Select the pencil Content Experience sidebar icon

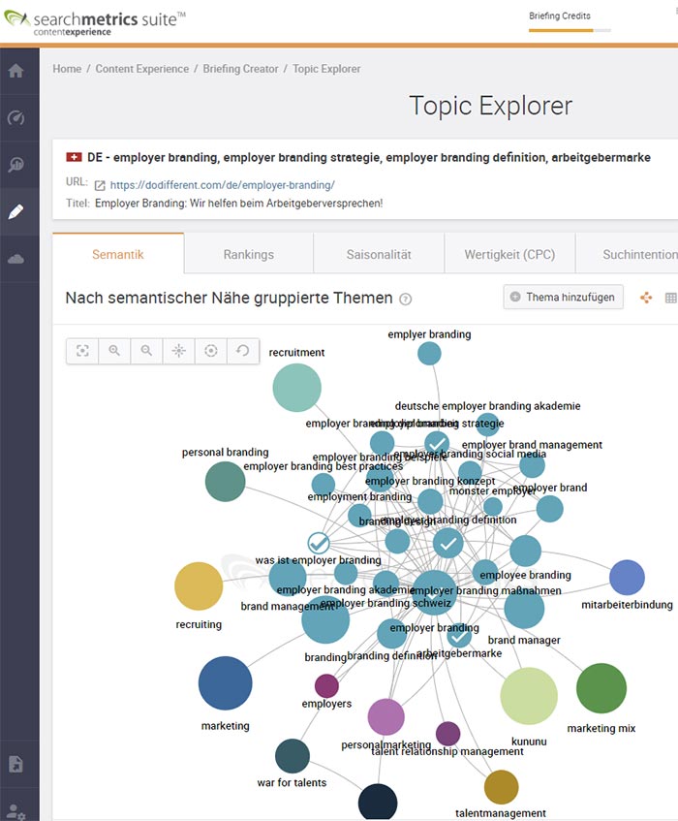click(x=15, y=211)
